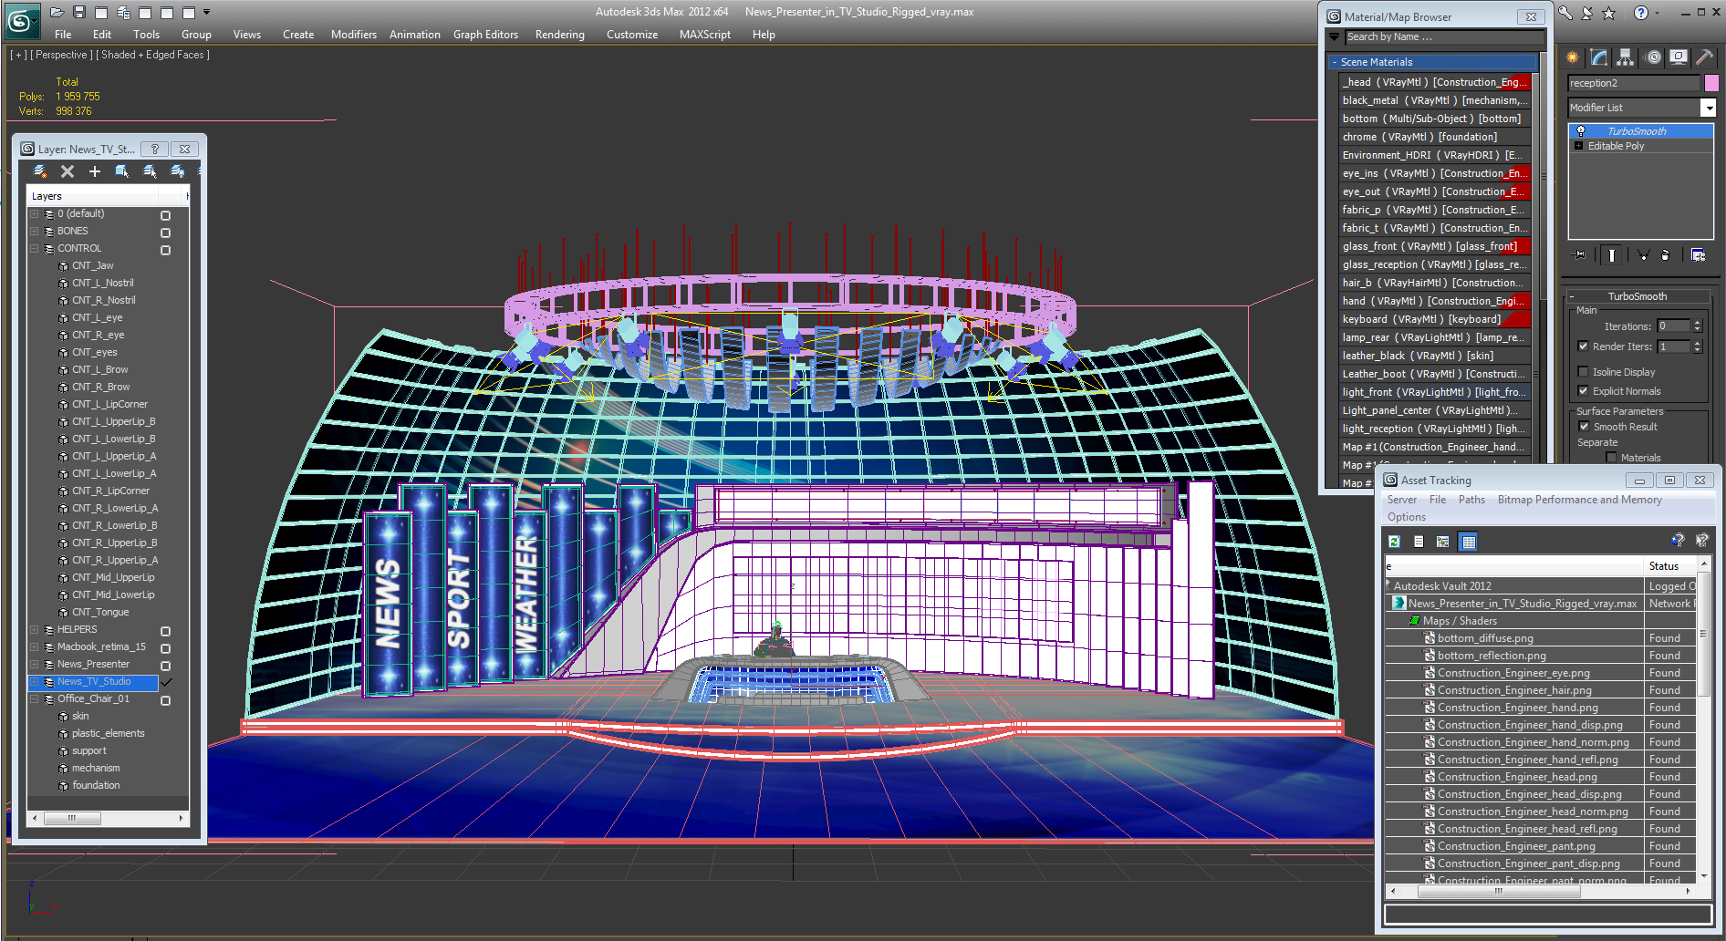Open Material/Map Browser options dropdown arrow
The width and height of the screenshot is (1726, 941).
(1335, 37)
